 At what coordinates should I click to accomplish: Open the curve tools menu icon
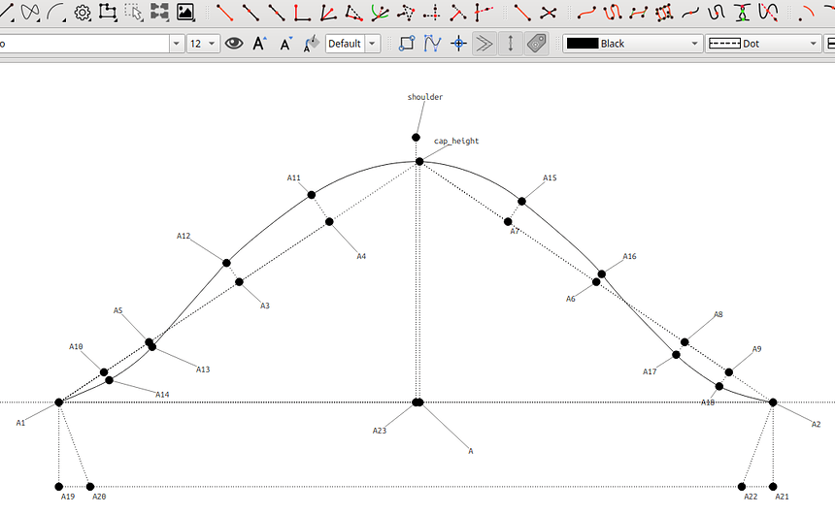click(30, 12)
